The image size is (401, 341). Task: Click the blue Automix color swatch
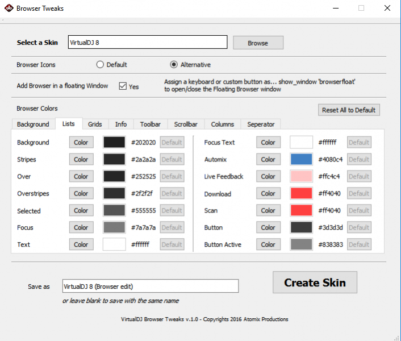(301, 159)
